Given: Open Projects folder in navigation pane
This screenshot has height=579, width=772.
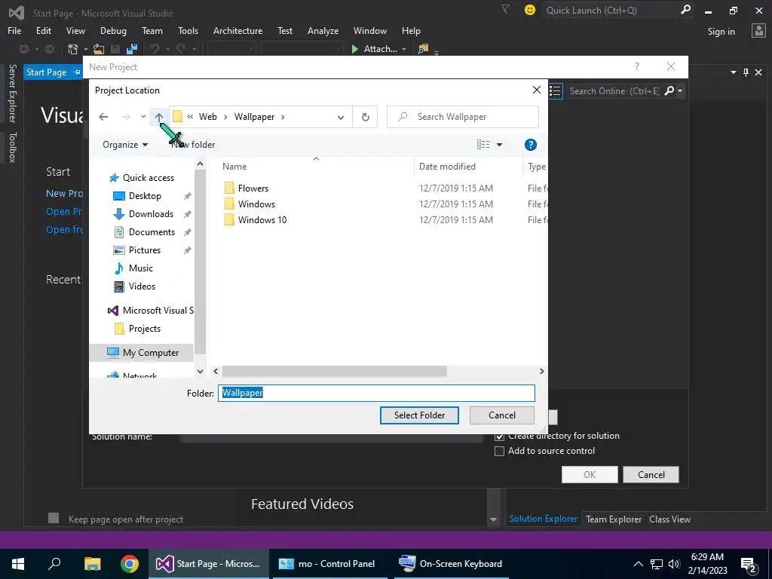Looking at the screenshot, I should pos(144,329).
